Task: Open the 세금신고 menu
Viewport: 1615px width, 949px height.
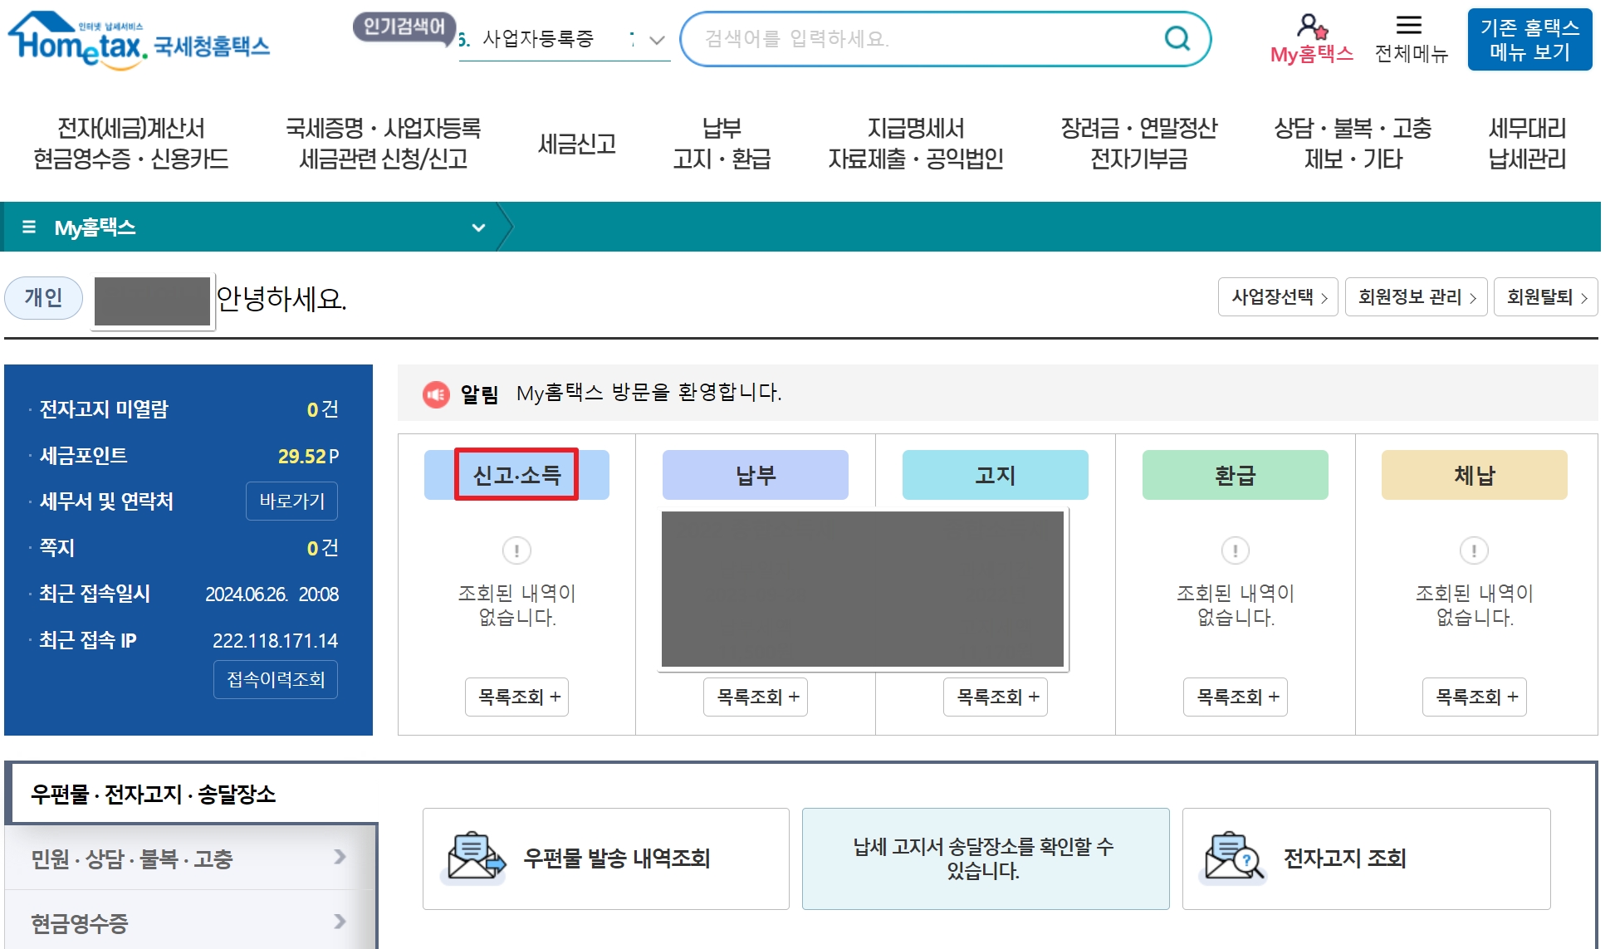Action: tap(576, 144)
